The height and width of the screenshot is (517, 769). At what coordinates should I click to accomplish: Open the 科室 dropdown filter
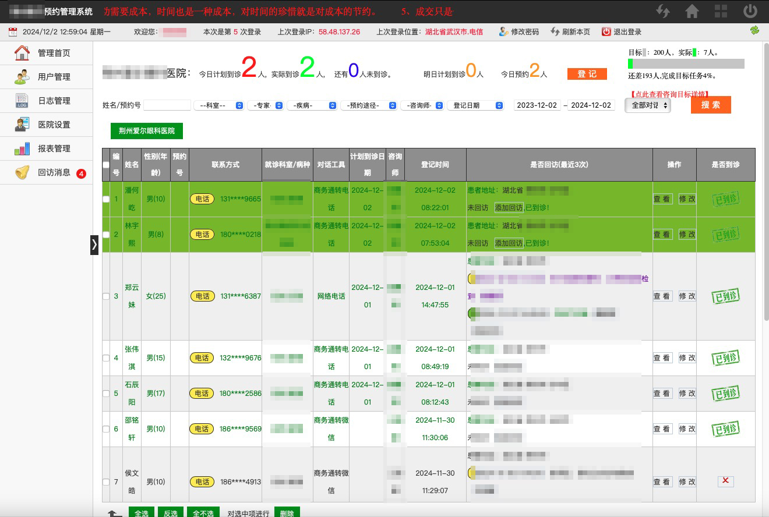point(218,105)
